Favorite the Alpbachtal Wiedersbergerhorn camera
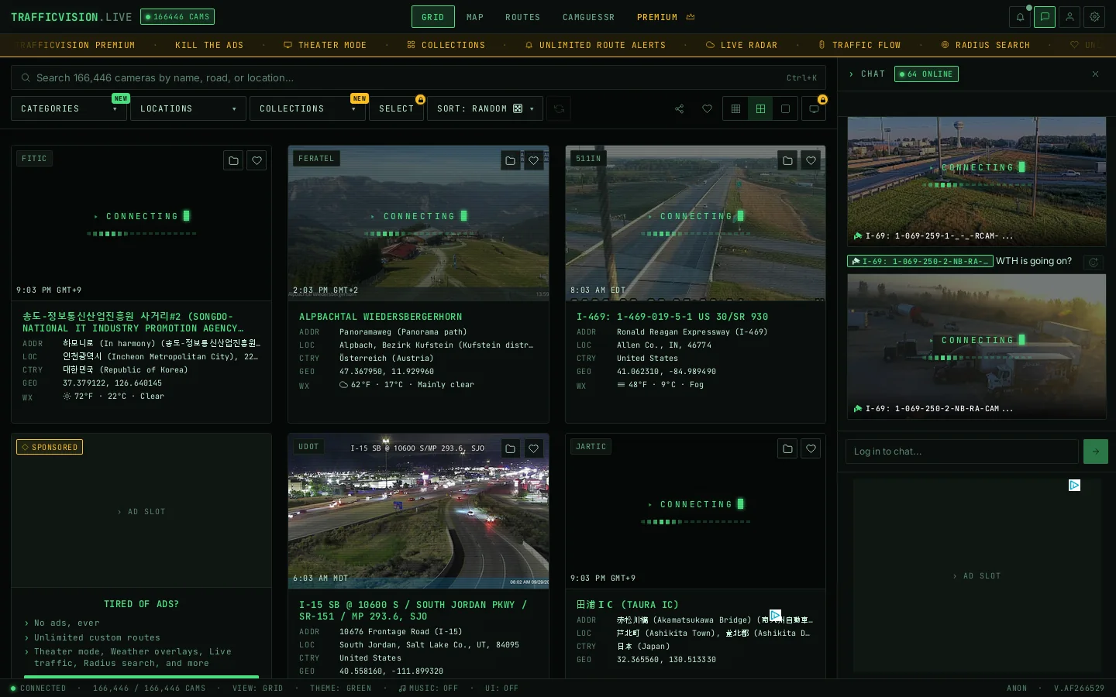The width and height of the screenshot is (1116, 697). coord(533,160)
